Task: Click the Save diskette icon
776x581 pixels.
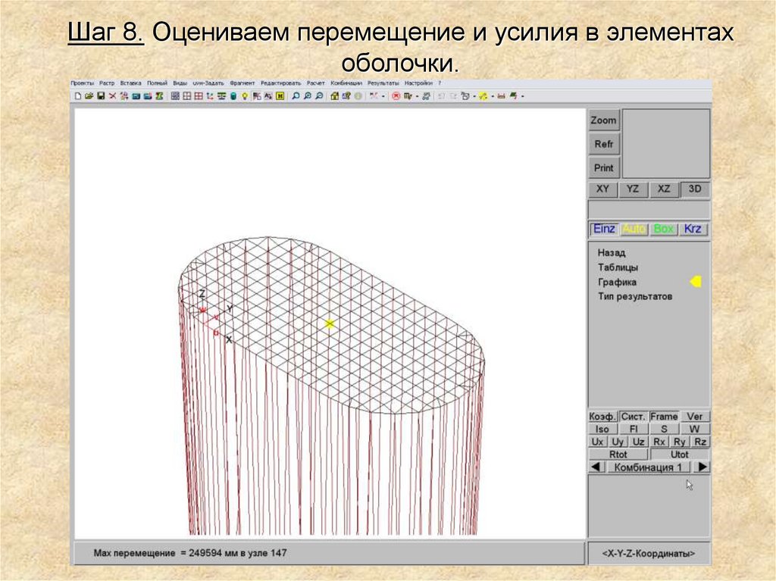Action: pos(100,96)
